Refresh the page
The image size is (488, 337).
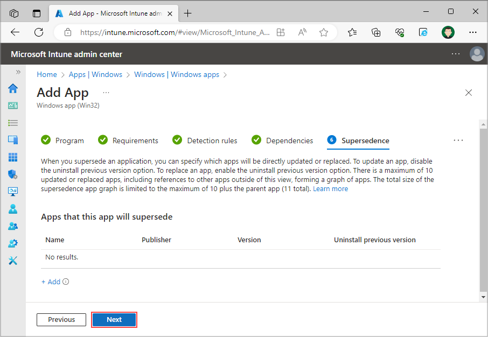pos(39,32)
